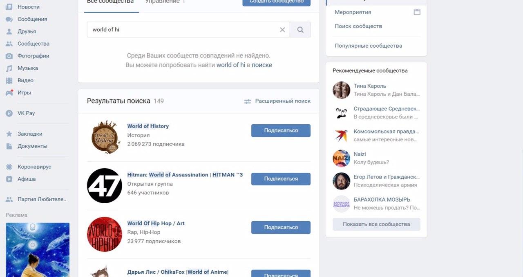The image size is (523, 277).
Task: Open recommended community Тина Кароль
Action: click(370, 86)
